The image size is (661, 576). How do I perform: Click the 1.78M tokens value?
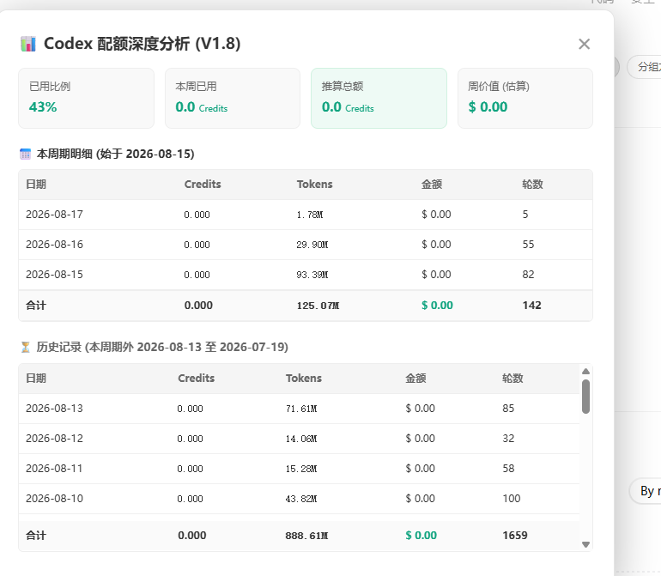click(x=310, y=215)
